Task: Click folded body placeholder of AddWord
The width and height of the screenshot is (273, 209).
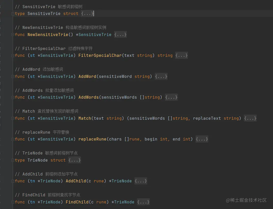Action: [161, 76]
